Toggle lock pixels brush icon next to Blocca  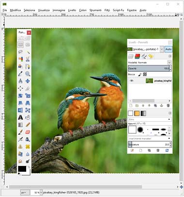pos(140,74)
